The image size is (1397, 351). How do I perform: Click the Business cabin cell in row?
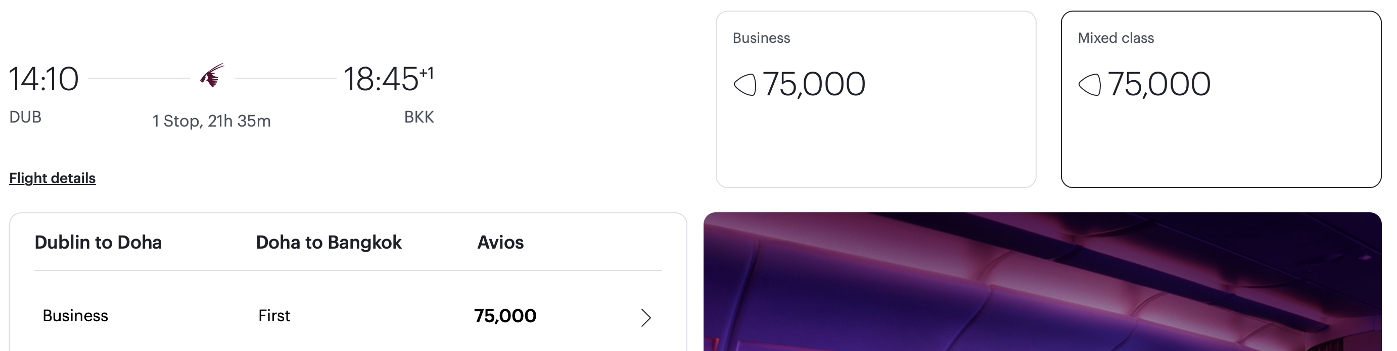coord(75,316)
